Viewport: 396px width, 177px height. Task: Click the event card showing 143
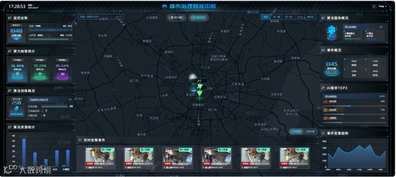(x=375, y=63)
